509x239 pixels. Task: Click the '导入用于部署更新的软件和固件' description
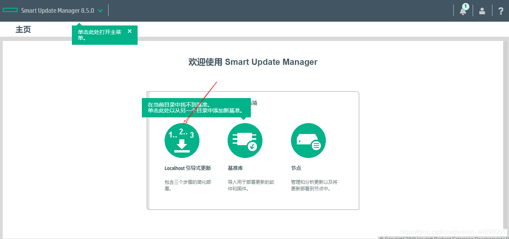coord(251,185)
